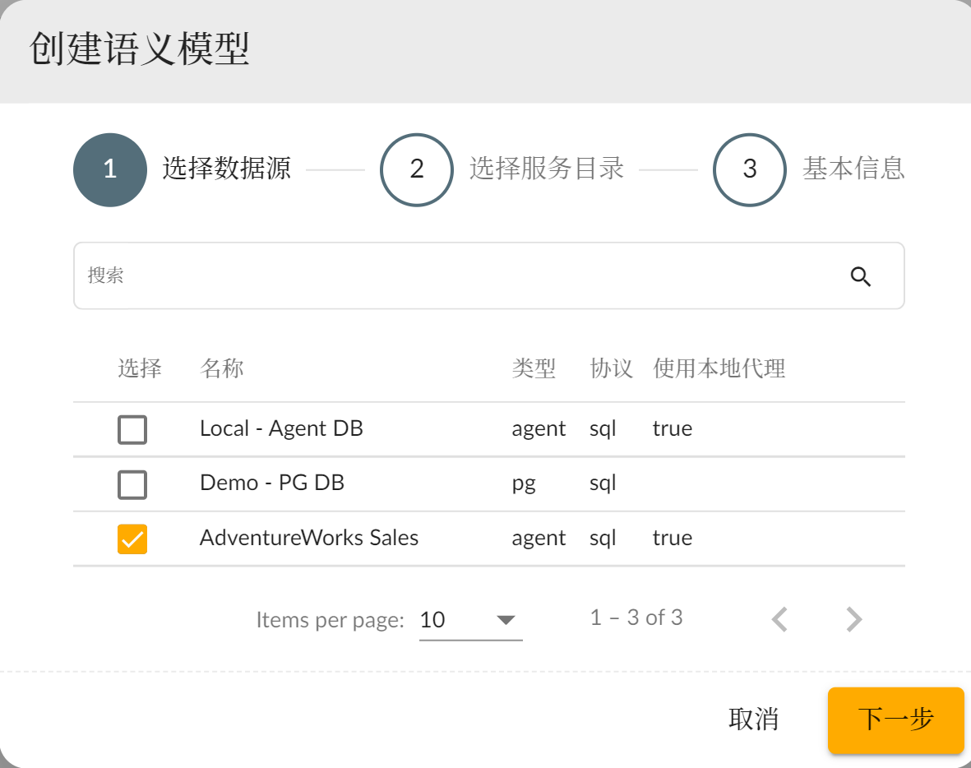Screen dimensions: 971x768
Task: Uncheck the AdventureWorks Sales checkbox
Action: point(132,539)
